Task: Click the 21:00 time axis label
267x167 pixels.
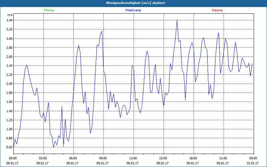Action: 224,158
